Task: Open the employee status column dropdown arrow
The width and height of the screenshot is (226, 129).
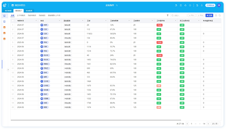Action: tap(198, 21)
